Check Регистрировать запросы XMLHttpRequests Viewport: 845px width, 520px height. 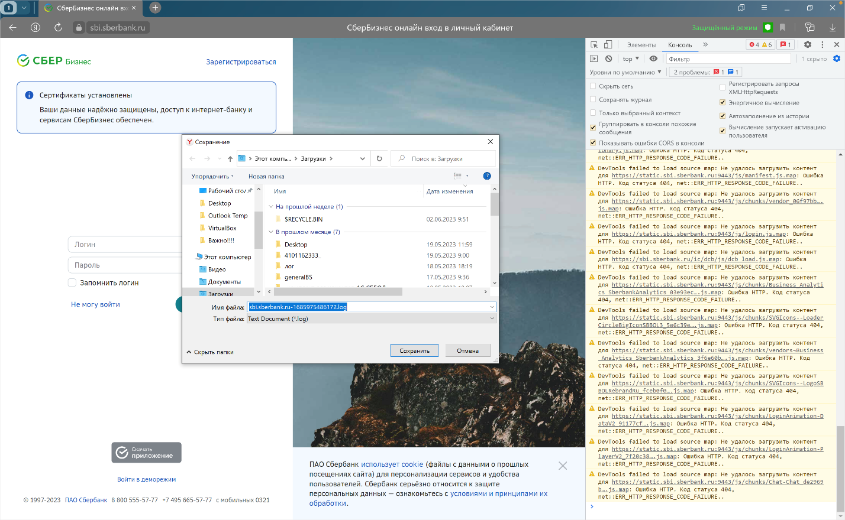[723, 87]
